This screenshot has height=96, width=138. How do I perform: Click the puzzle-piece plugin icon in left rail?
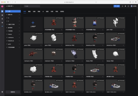[x=2, y=15]
